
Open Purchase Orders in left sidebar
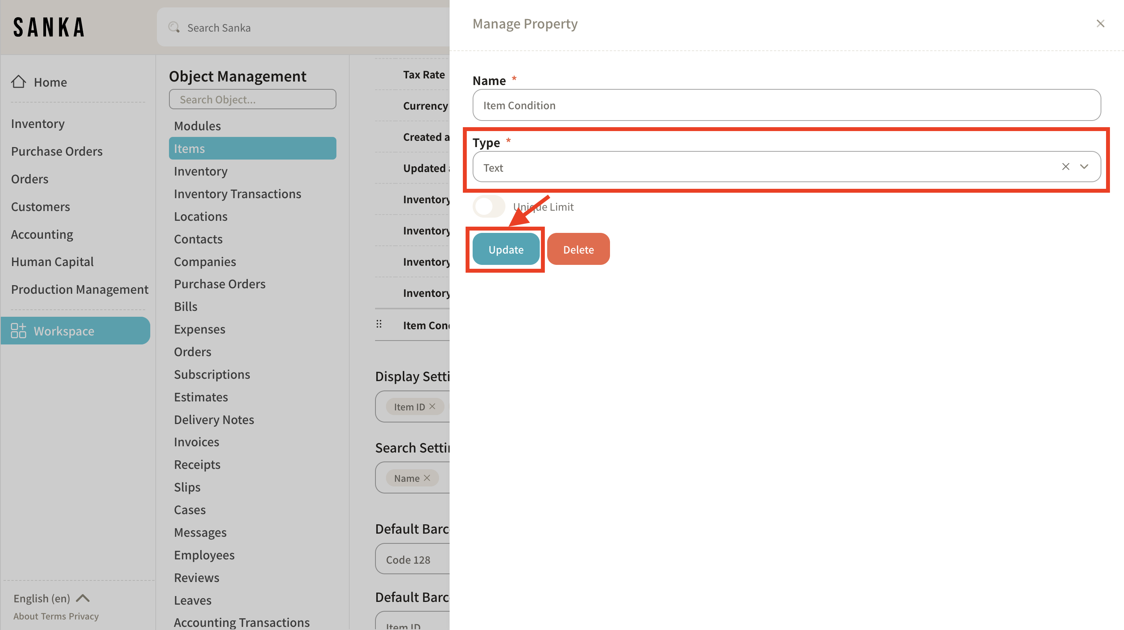coord(57,151)
